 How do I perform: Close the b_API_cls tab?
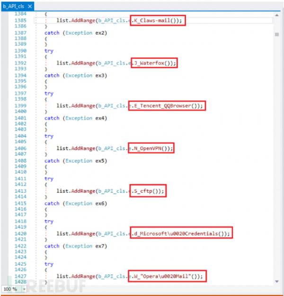[30, 6]
